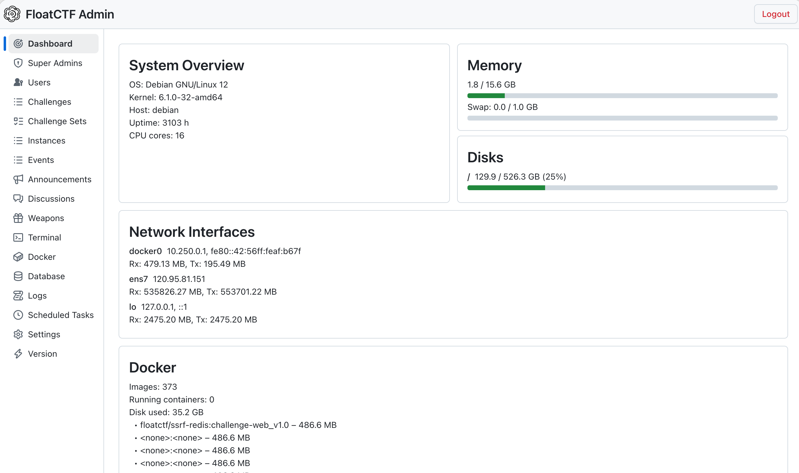The image size is (799, 473).
Task: Click the FloatCTF logo icon
Action: (x=12, y=14)
